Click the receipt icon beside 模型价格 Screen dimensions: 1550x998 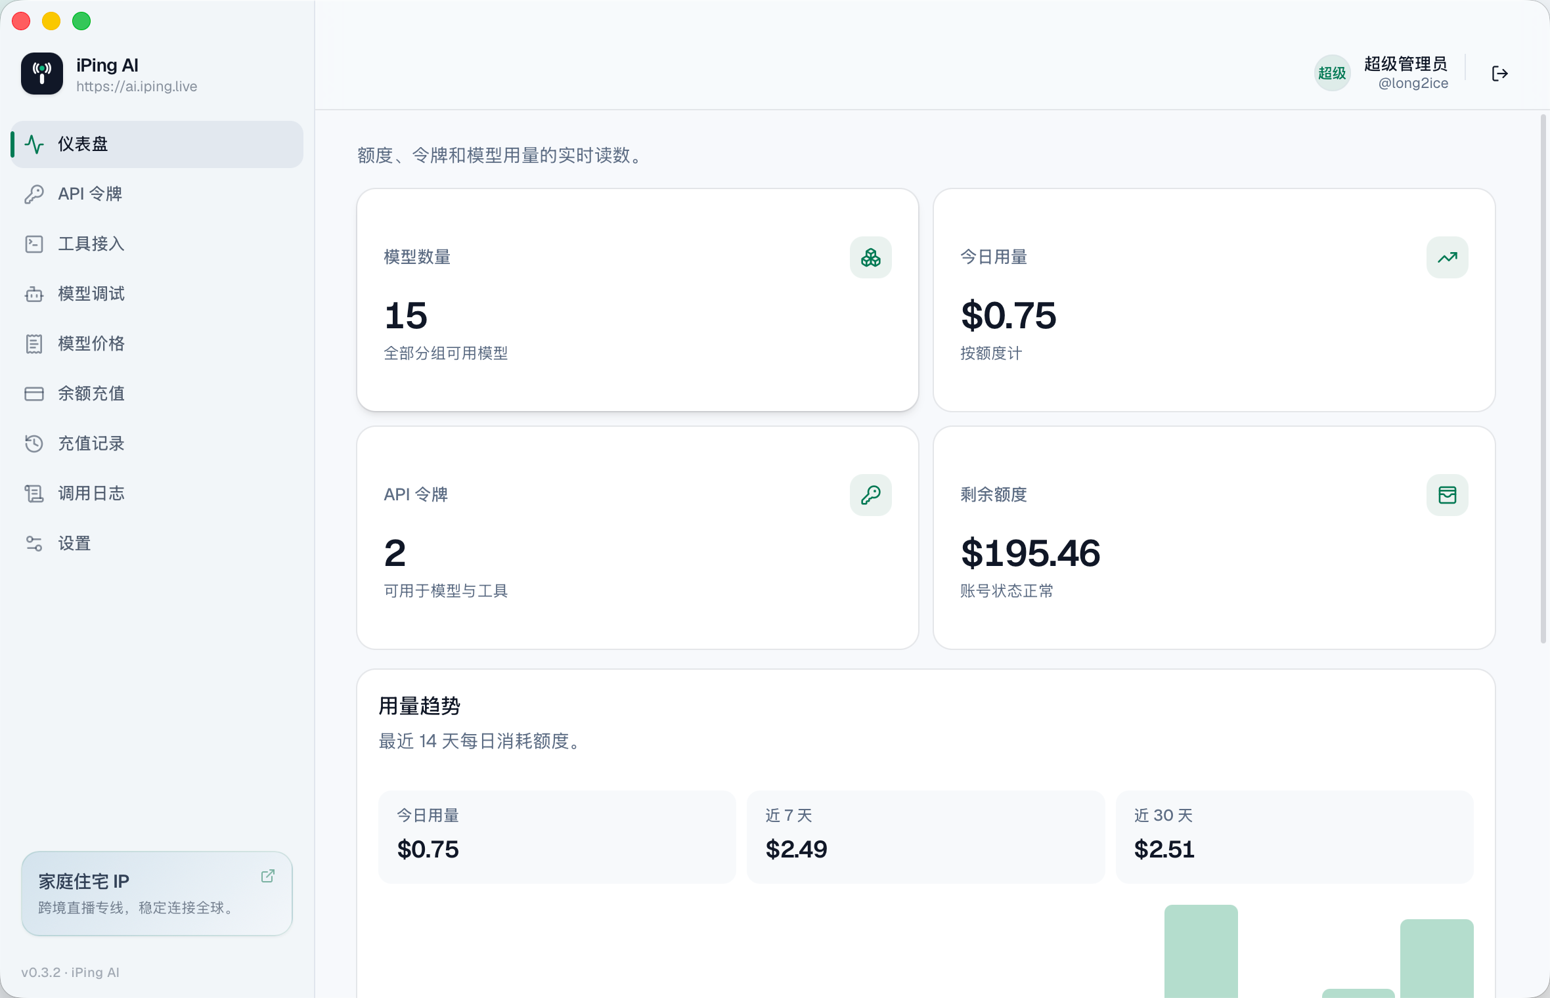[34, 343]
